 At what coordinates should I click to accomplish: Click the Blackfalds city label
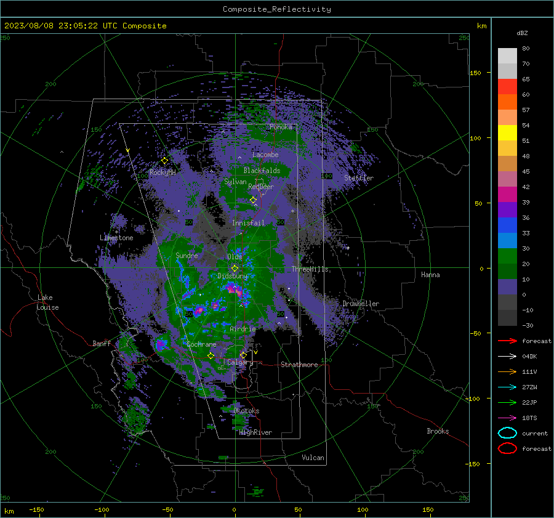pyautogui.click(x=262, y=171)
